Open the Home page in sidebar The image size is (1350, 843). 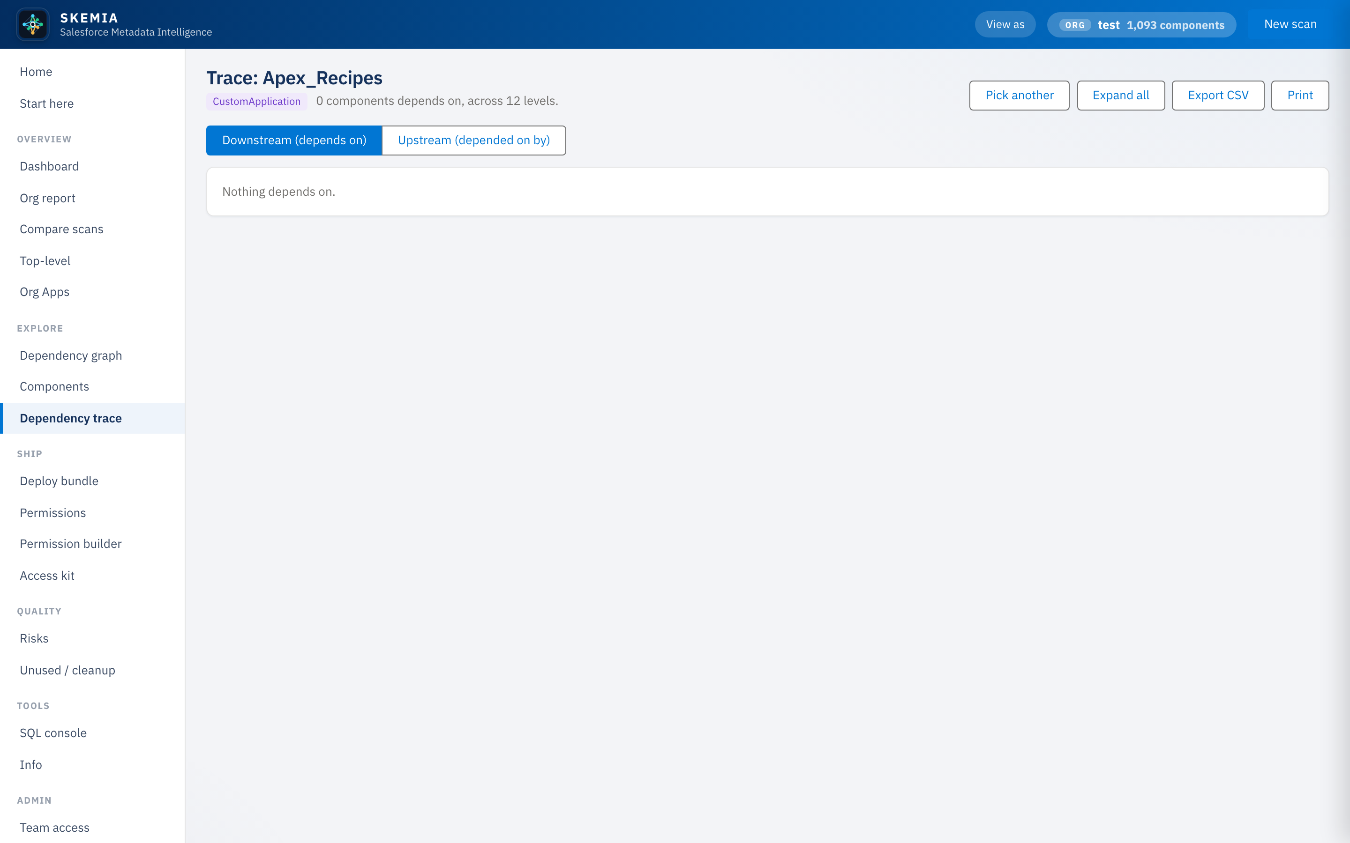click(93, 72)
